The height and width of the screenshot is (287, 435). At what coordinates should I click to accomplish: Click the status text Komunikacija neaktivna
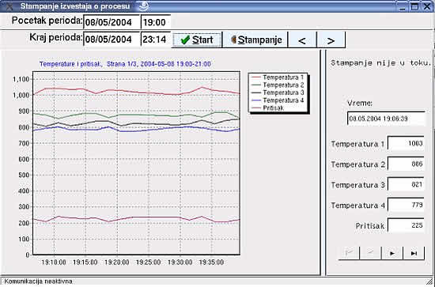pyautogui.click(x=38, y=281)
